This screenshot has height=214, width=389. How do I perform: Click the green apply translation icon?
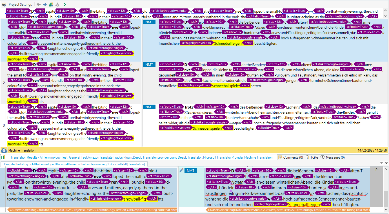click(51, 4)
